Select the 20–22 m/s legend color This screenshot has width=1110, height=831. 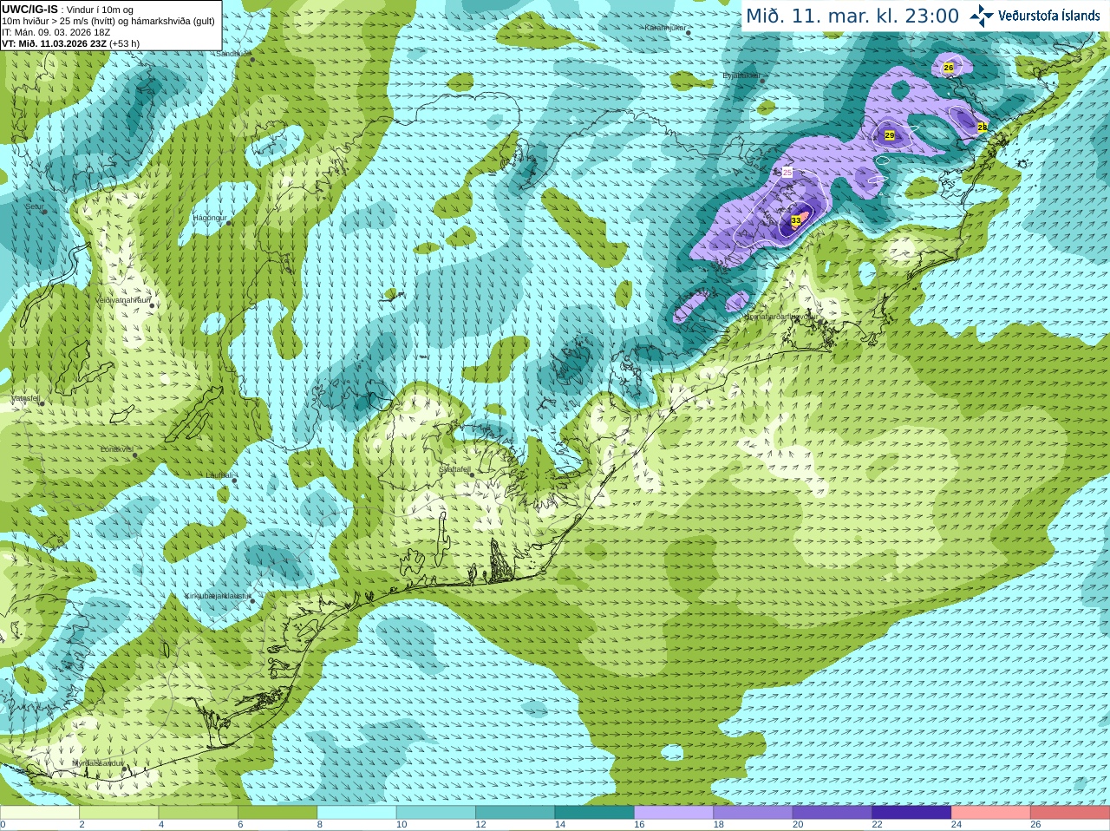pyautogui.click(x=832, y=813)
